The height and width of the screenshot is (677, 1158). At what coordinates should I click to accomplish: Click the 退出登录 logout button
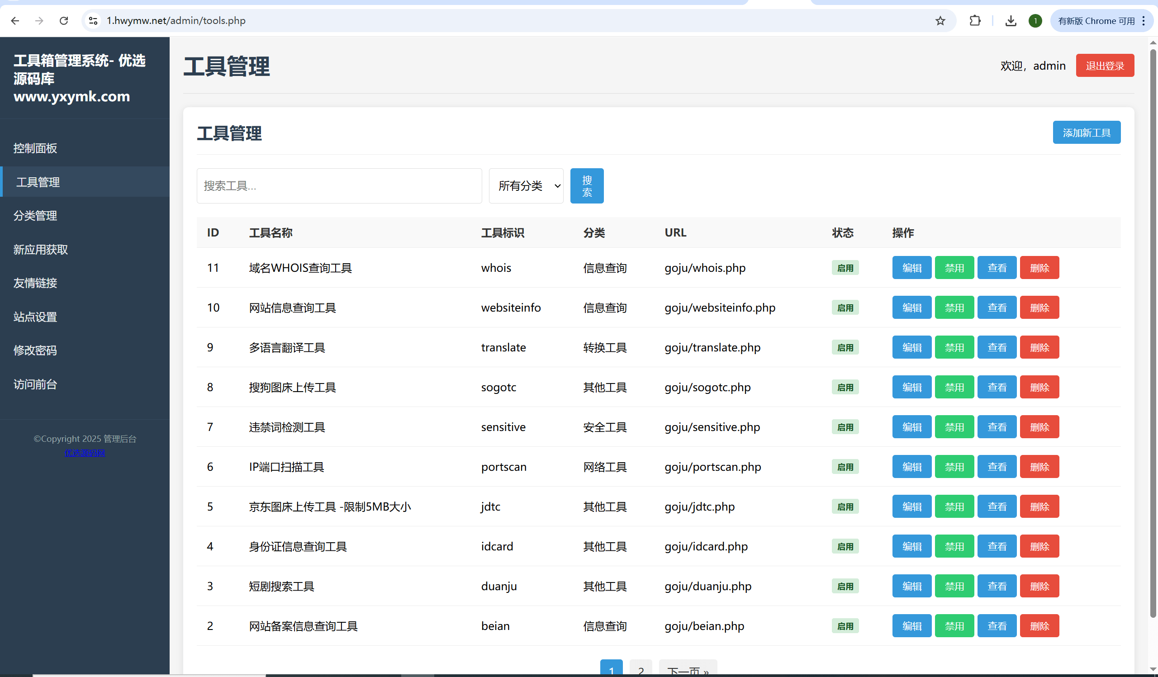[x=1105, y=66]
